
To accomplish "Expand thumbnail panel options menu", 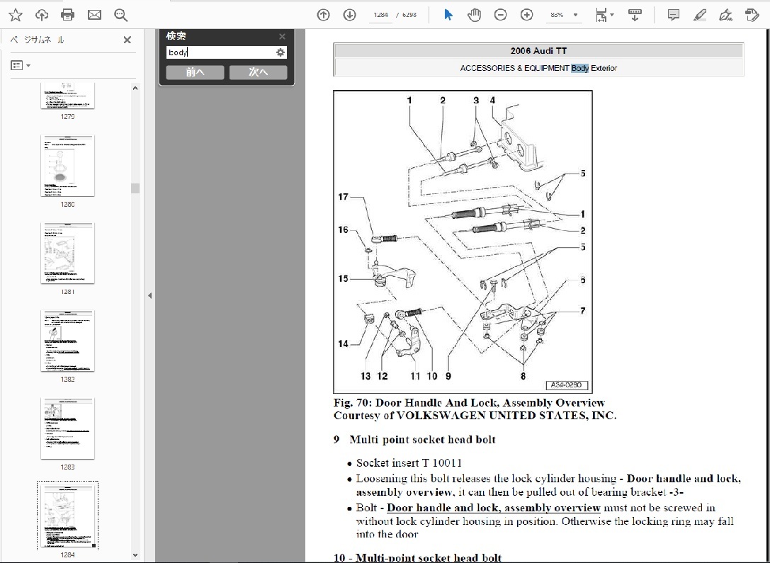I will [x=21, y=66].
